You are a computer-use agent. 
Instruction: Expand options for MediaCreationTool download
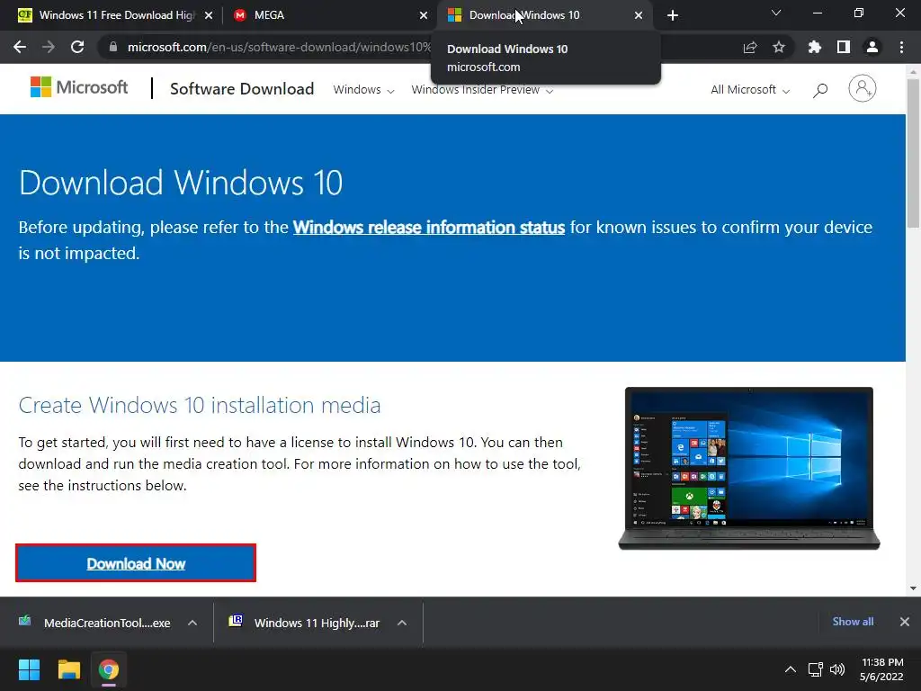point(192,623)
